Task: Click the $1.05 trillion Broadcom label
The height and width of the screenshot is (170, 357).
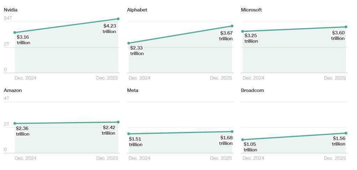Action: 251,147
